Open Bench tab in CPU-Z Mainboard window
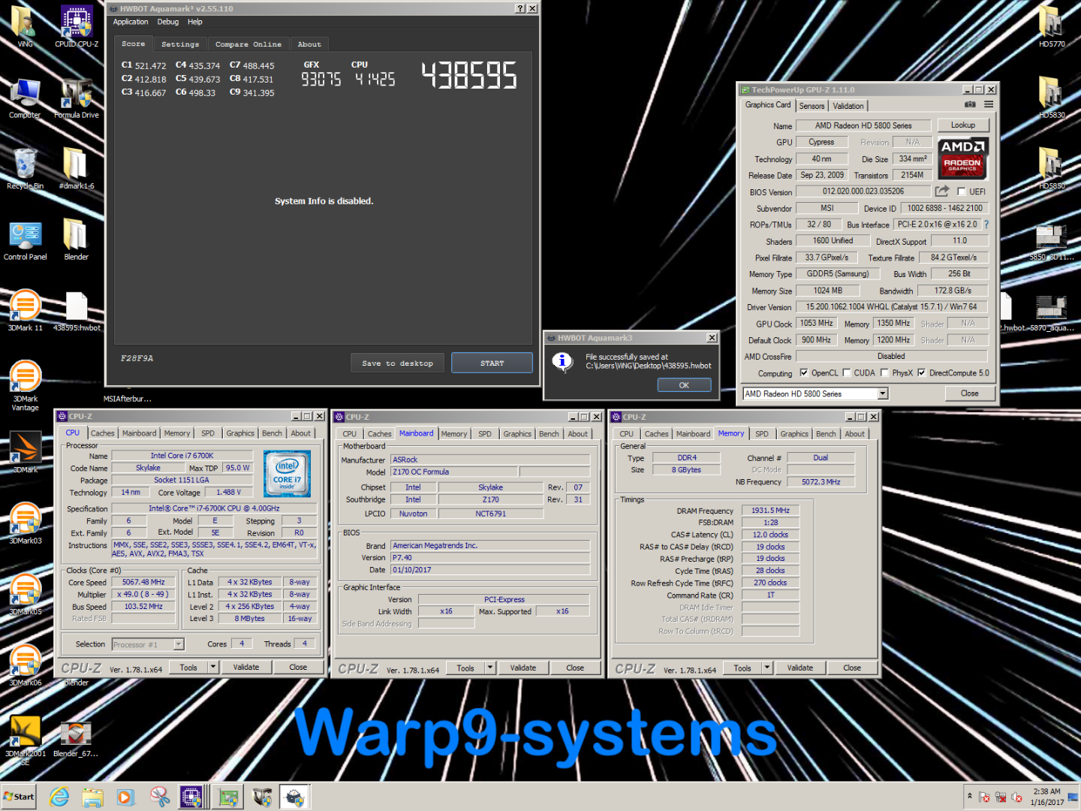Image resolution: width=1081 pixels, height=811 pixels. [549, 433]
